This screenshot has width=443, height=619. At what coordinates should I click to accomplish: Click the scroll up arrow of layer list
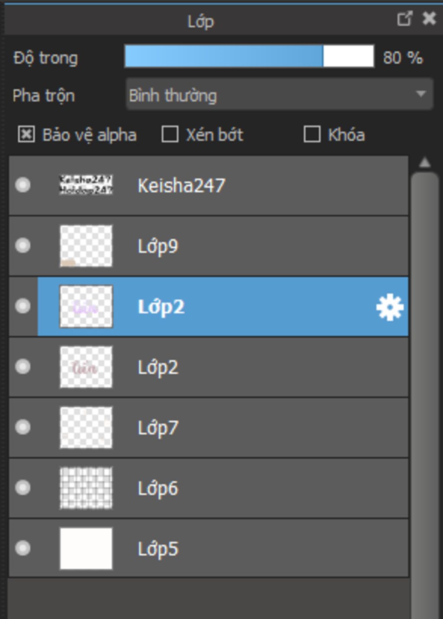click(425, 163)
